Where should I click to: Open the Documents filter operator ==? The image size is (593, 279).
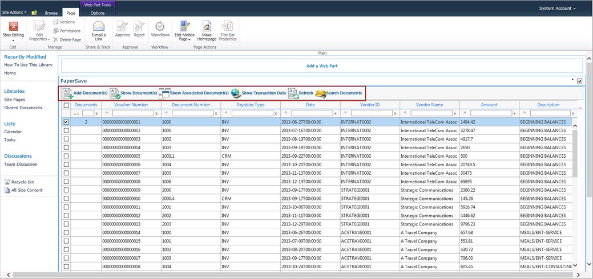76,113
